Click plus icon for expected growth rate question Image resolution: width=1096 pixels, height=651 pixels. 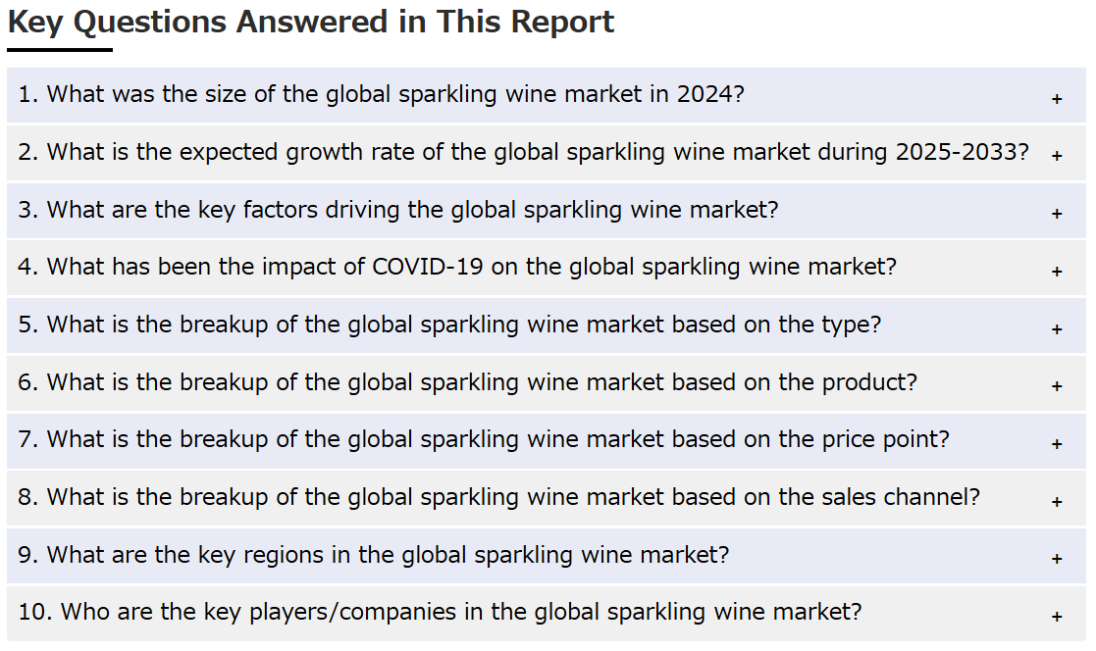pyautogui.click(x=1056, y=156)
